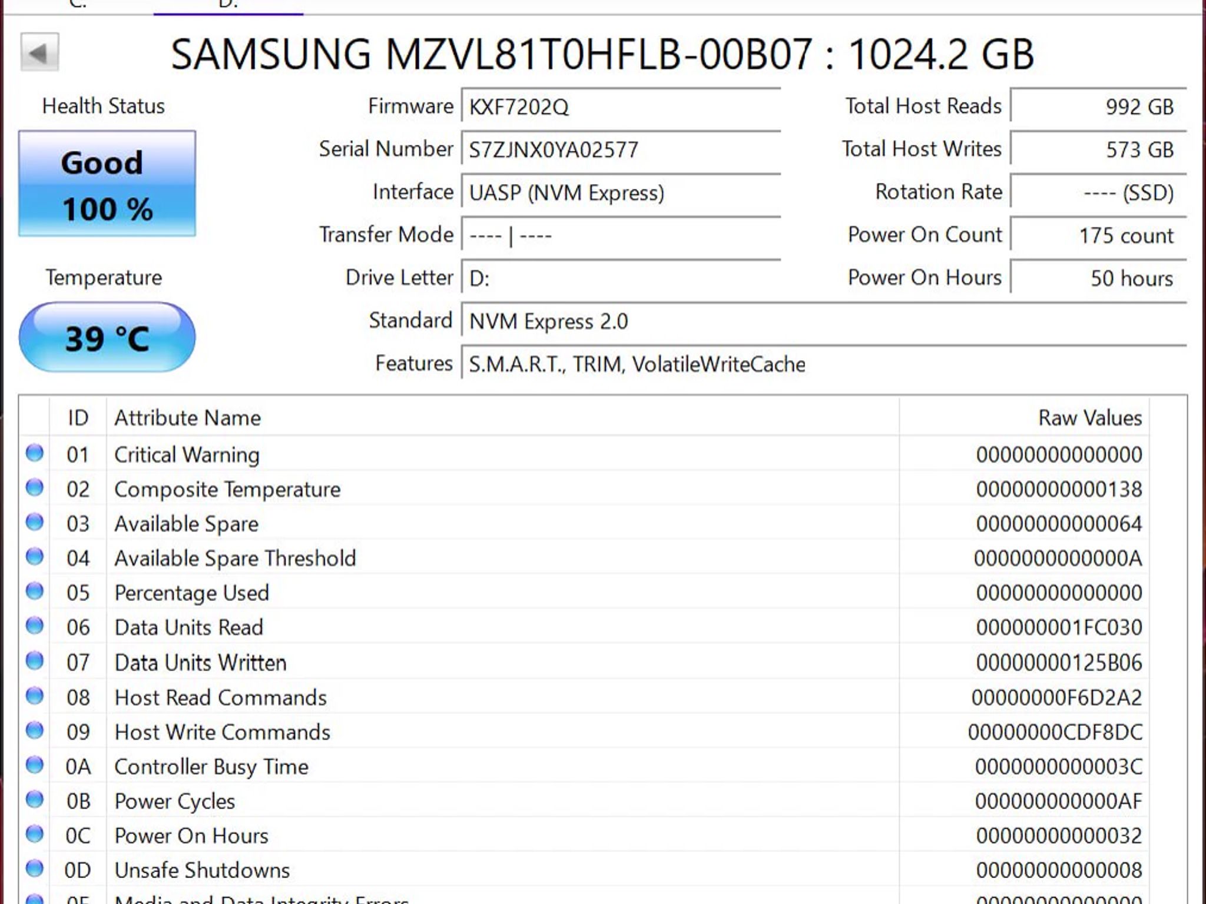Click the status dot for Critical Warning
This screenshot has height=904, width=1206.
[35, 453]
